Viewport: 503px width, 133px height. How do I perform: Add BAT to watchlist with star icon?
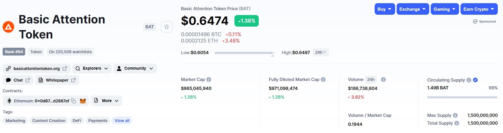[x=167, y=27]
